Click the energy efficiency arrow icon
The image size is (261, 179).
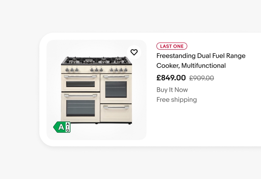pyautogui.click(x=61, y=126)
